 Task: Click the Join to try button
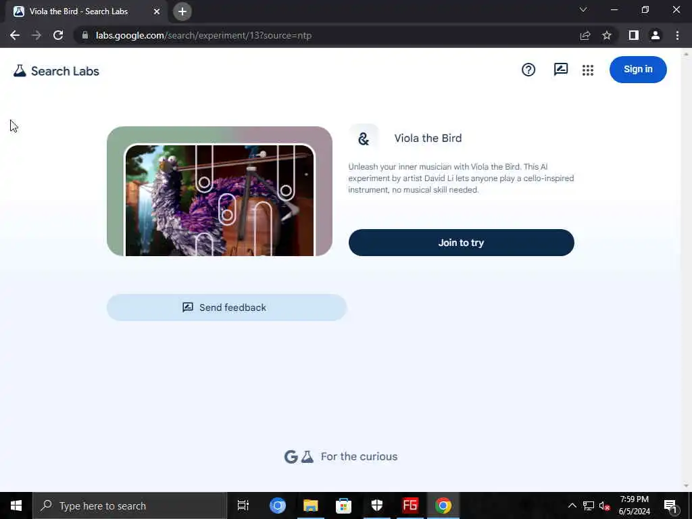click(461, 243)
